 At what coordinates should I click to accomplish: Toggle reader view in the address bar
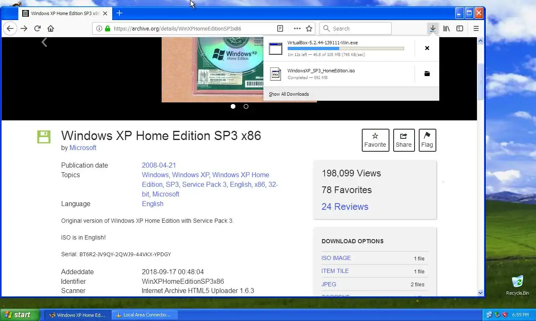coord(280,28)
